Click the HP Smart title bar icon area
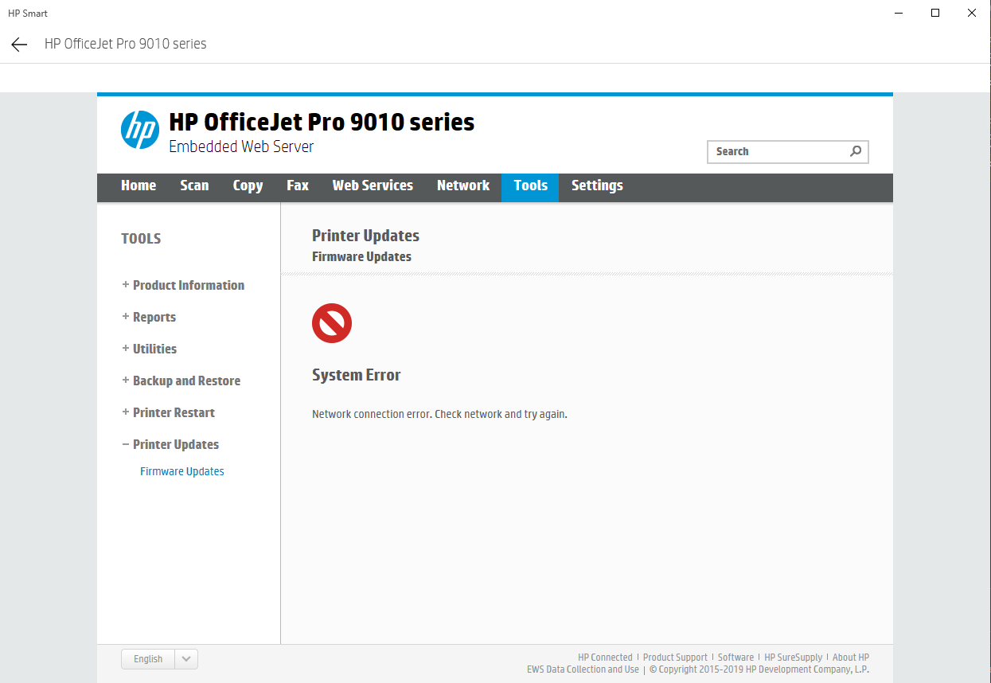Viewport: 991px width, 683px height. [27, 13]
